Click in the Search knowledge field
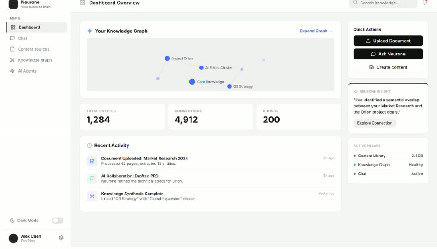Image resolution: width=437 pixels, height=249 pixels. pyautogui.click(x=383, y=3)
